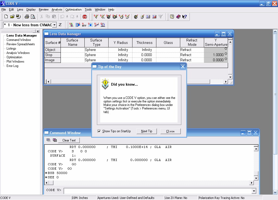278x200 pixels.
Task: Click in the CODE V> command input field
Action: click(x=158, y=191)
